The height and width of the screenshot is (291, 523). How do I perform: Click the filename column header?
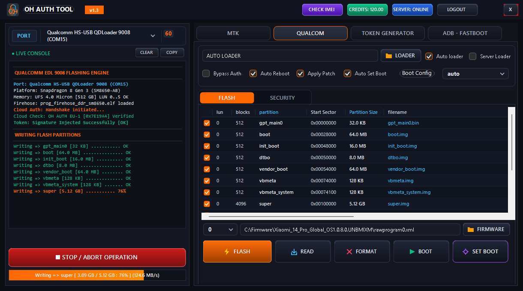point(397,112)
